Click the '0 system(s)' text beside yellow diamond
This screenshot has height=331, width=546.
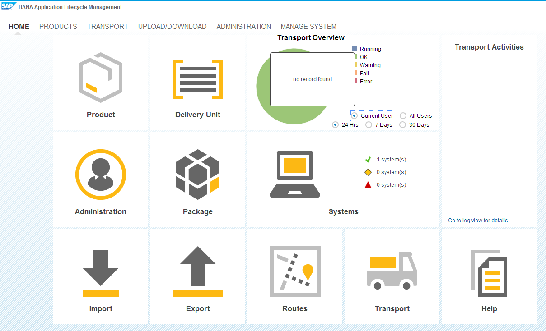392,172
